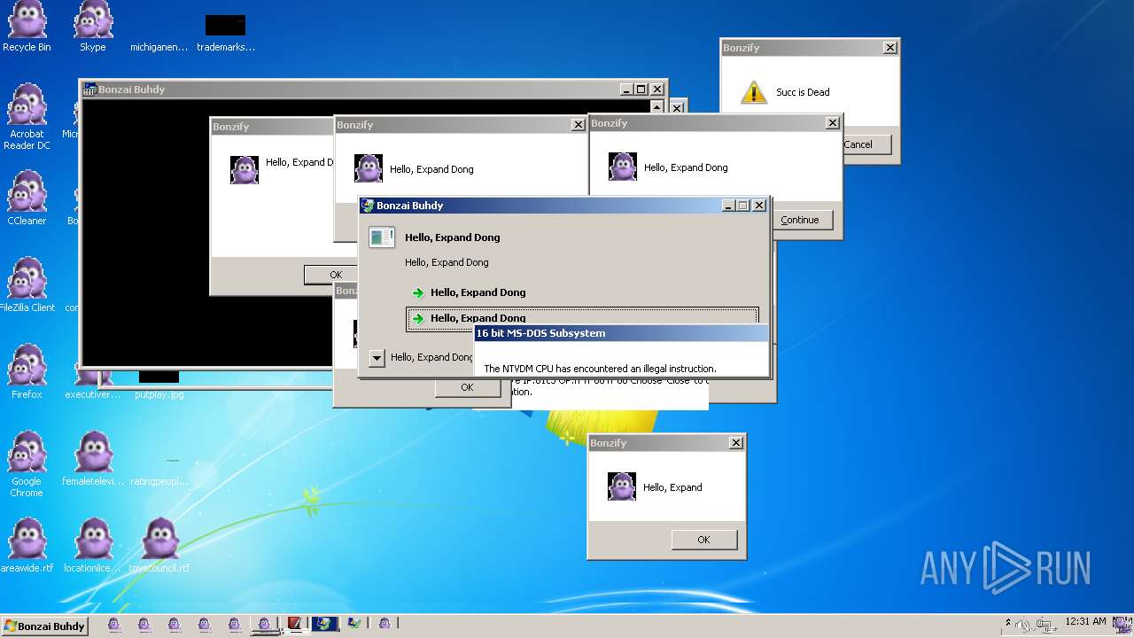
Task: Expand details arrow in Bonzai Buhdy task dialog
Action: point(377,358)
